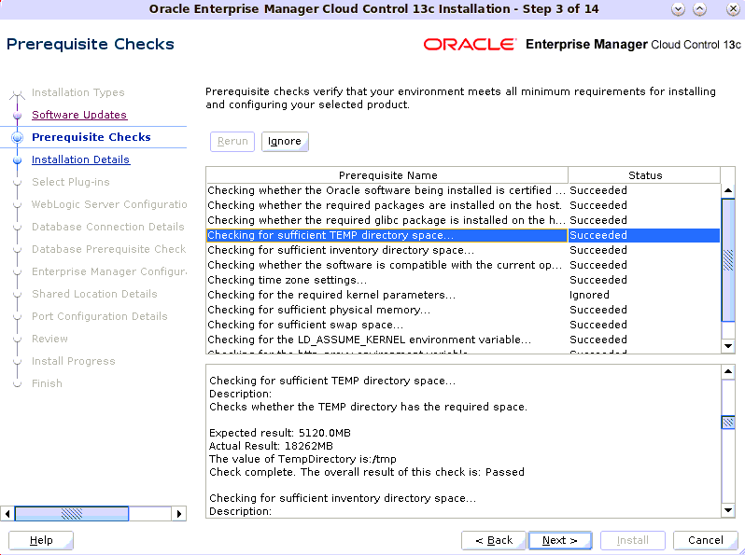Screen dimensions: 745x555
Task: Click the prerequisite table vertical scrollbar thumb
Action: [728, 260]
